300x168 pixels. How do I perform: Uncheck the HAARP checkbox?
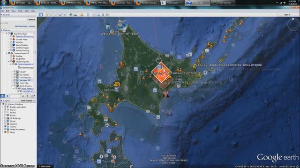coord(15,72)
